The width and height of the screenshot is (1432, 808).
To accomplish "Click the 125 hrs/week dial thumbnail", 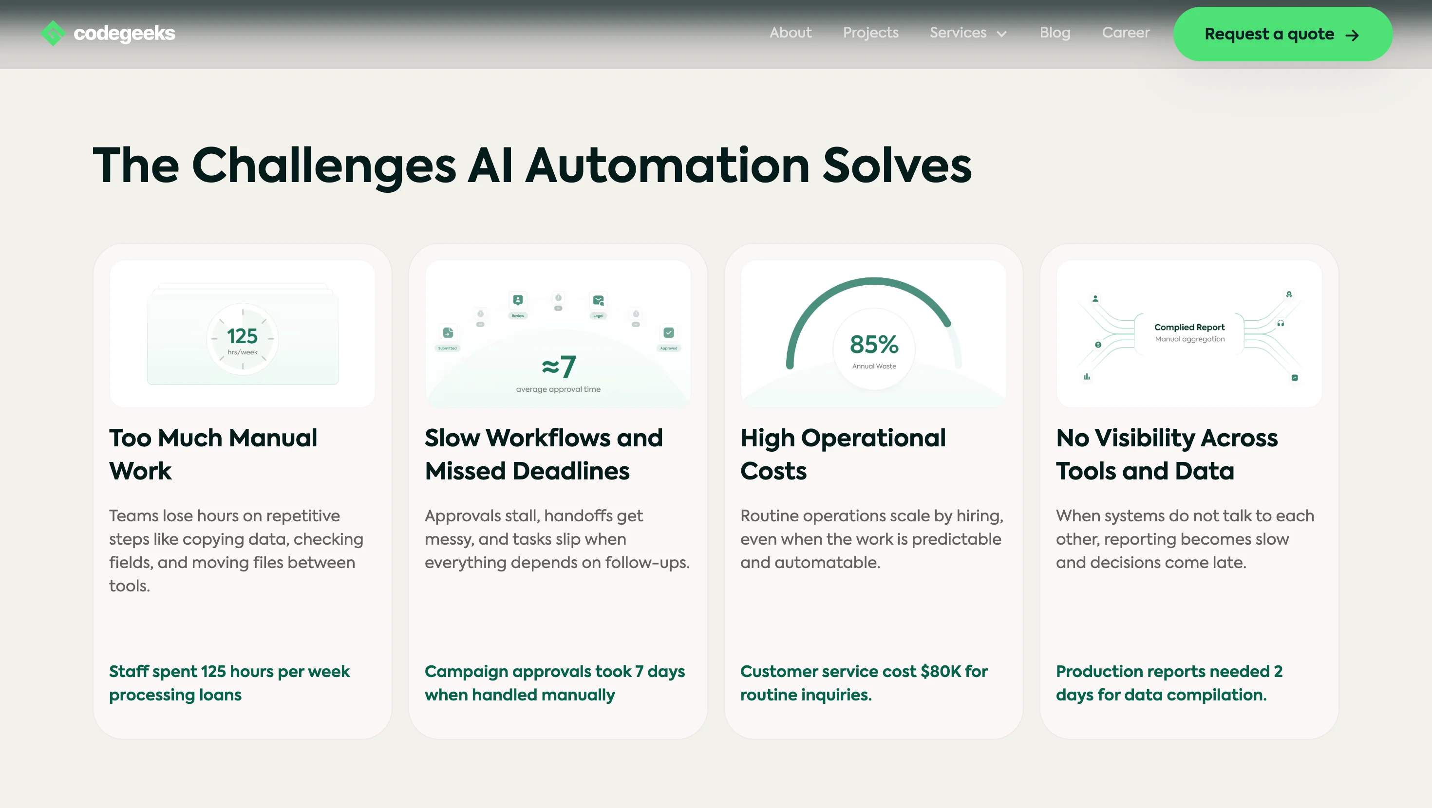I will point(243,338).
